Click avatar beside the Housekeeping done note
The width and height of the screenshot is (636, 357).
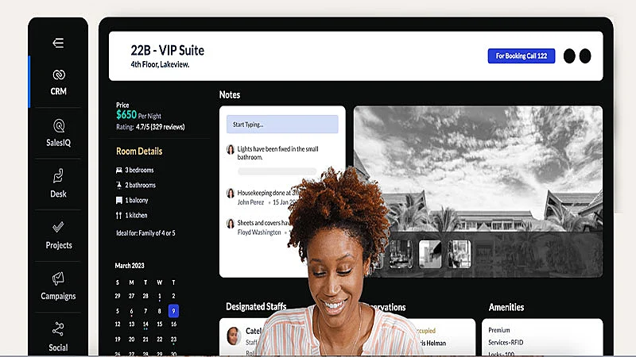coord(231,194)
